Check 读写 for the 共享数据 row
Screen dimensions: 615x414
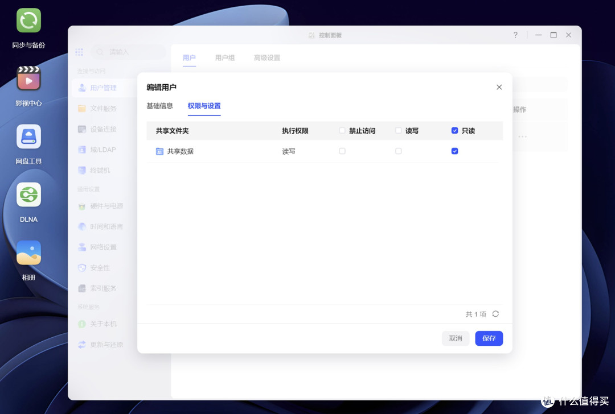pos(399,151)
